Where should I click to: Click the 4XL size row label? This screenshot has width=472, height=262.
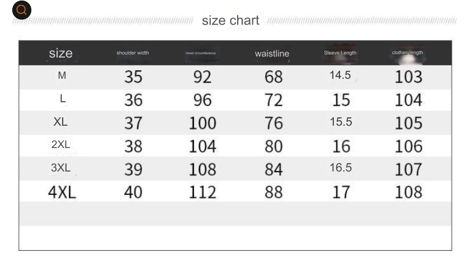click(x=62, y=192)
